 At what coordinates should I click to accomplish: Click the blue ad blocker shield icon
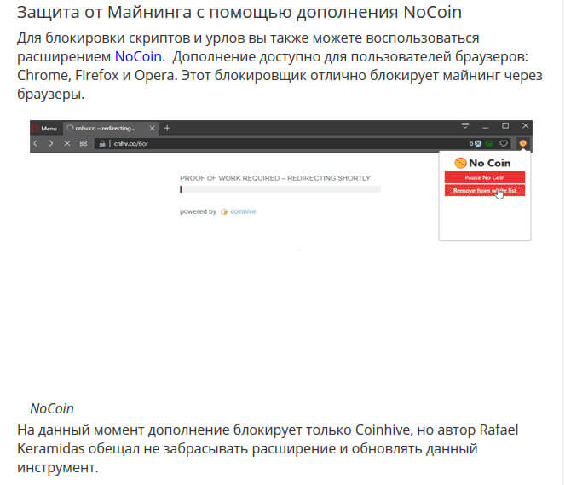click(x=477, y=144)
